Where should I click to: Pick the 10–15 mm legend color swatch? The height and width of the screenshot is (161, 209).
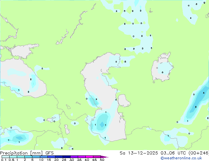coord(44,157)
